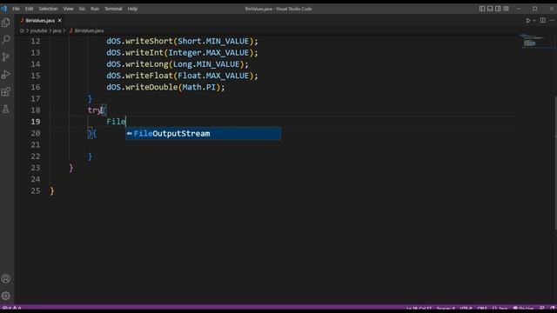
Task: Open the Extensions view
Action: (6, 92)
